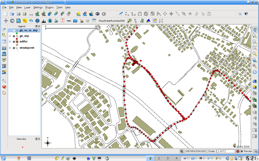Click the New Project icon

pos(6,14)
